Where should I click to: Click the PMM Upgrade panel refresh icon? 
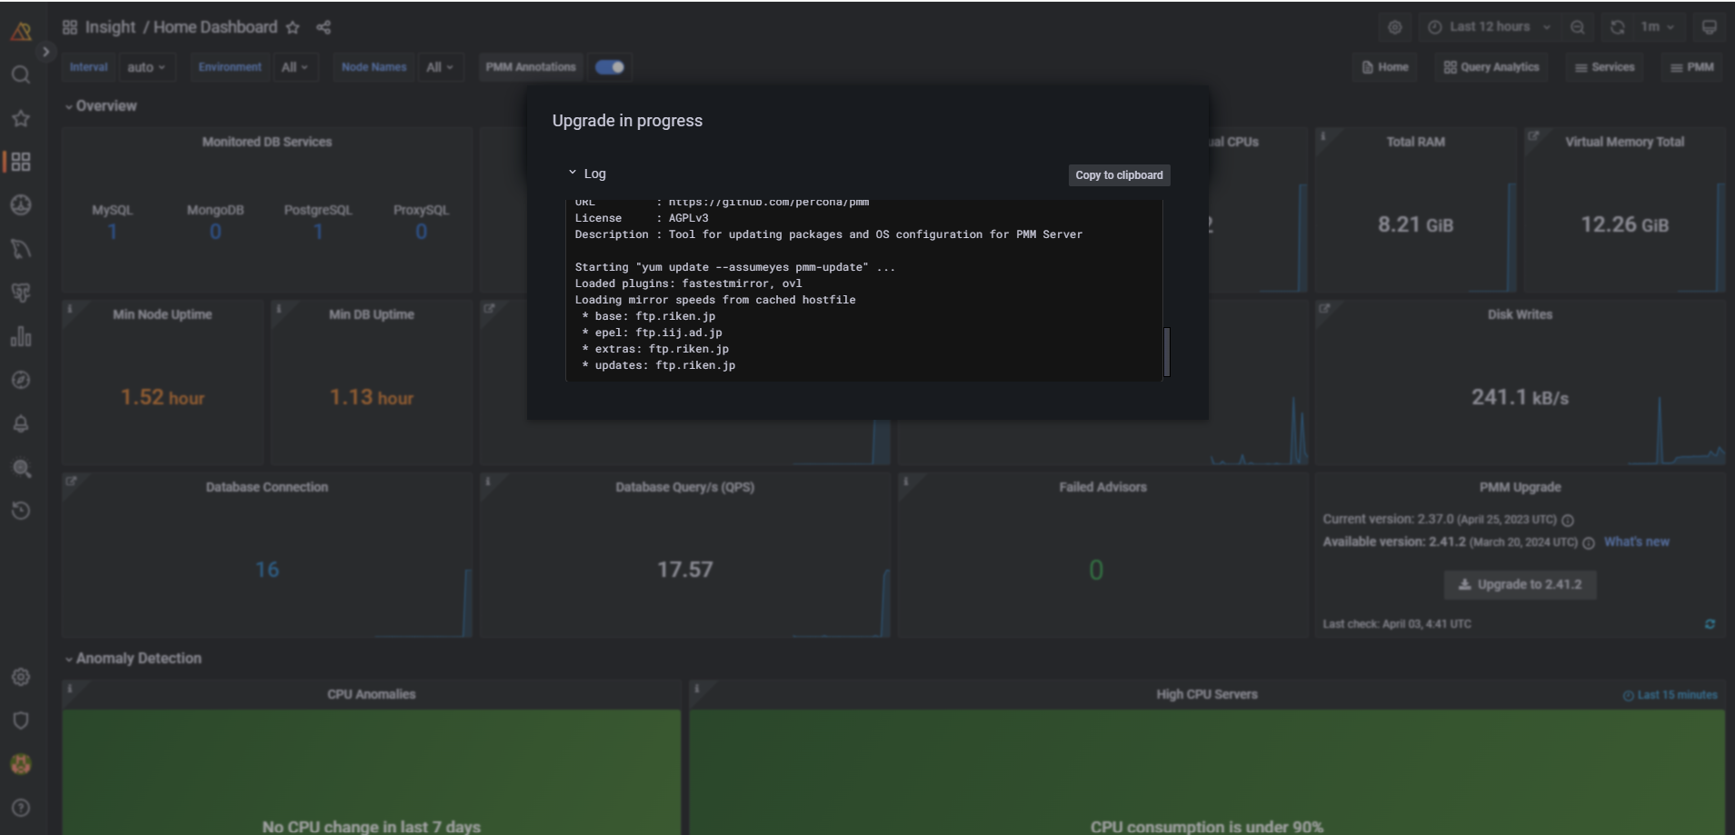click(1710, 624)
